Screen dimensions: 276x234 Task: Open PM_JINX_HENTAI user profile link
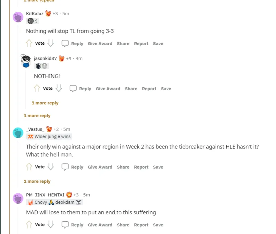[45, 195]
